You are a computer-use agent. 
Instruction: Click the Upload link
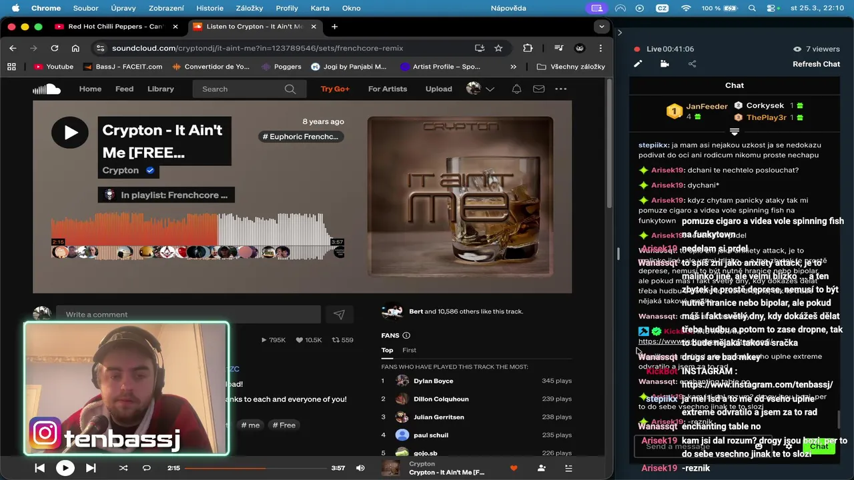(x=438, y=89)
